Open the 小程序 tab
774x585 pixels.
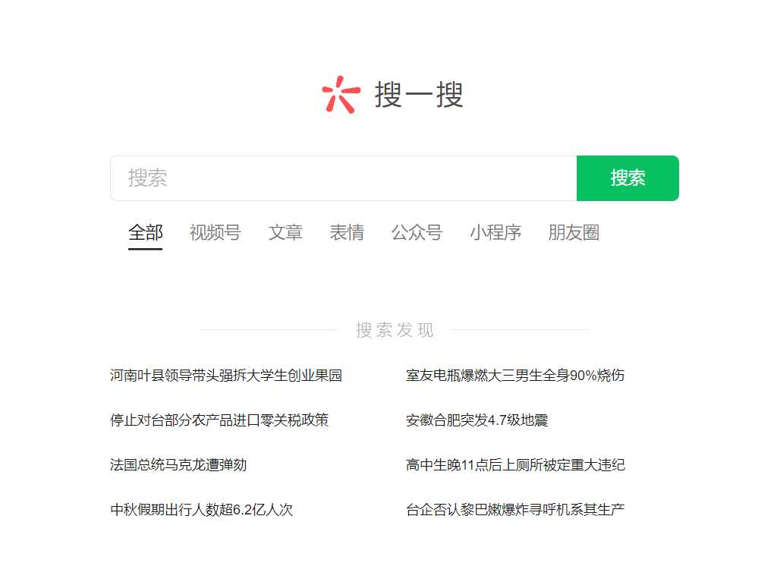(495, 232)
